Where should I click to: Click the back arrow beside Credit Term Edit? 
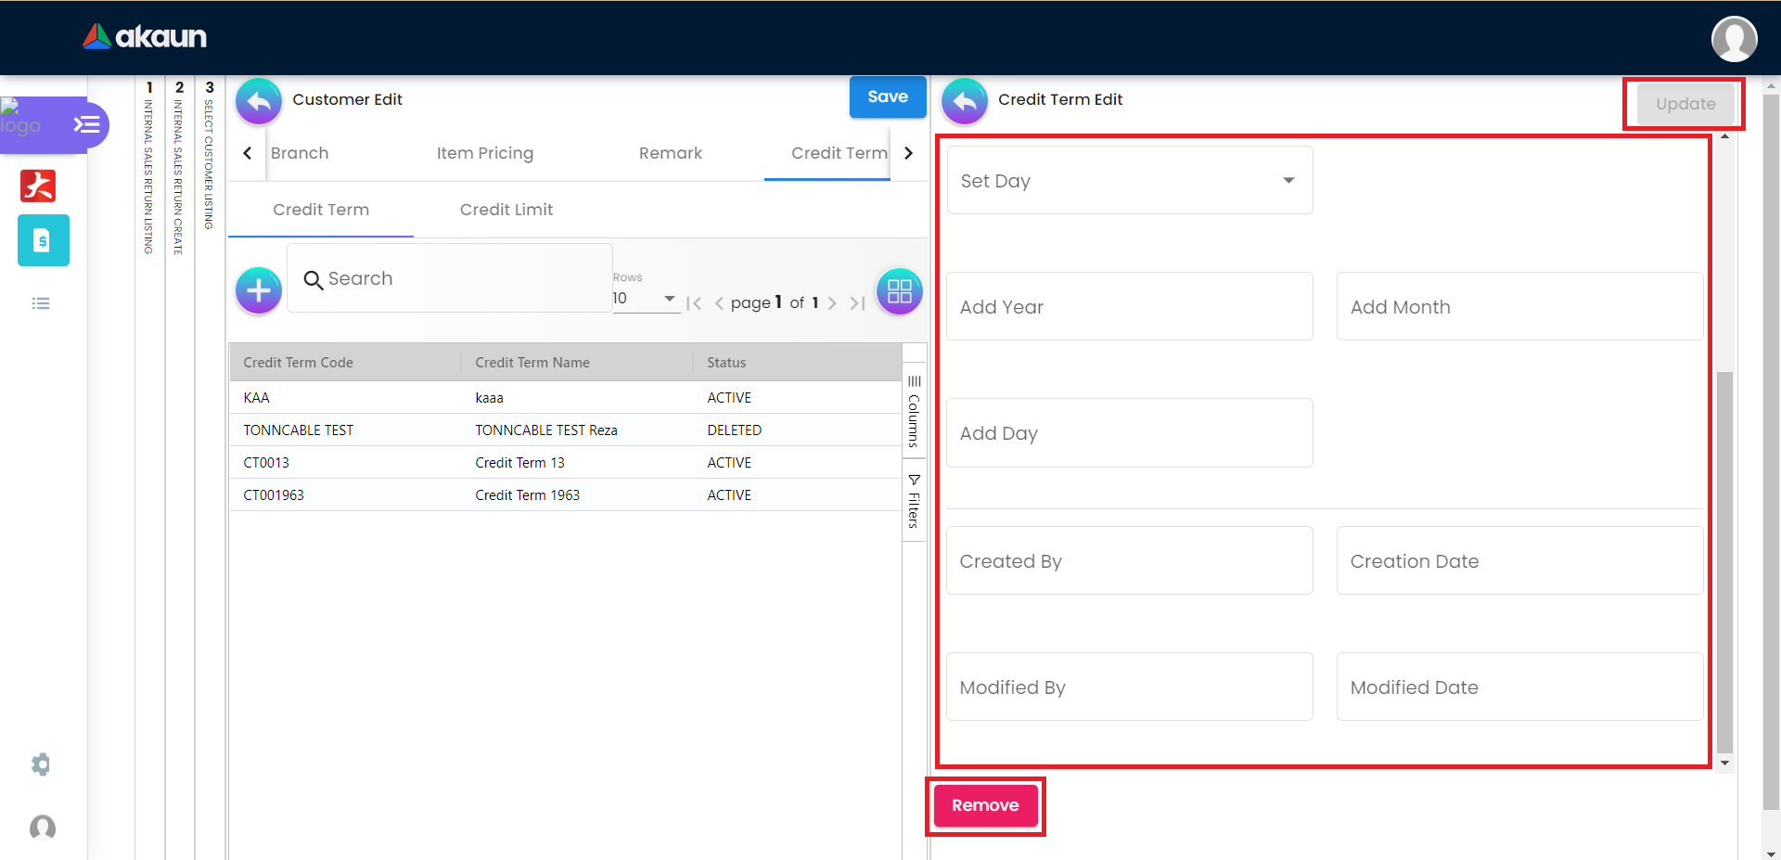(x=965, y=101)
